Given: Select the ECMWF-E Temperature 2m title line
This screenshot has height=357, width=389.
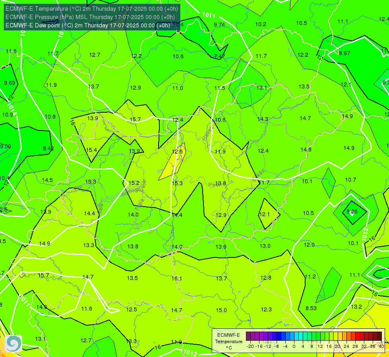Looking at the screenshot, I should pos(91,9).
